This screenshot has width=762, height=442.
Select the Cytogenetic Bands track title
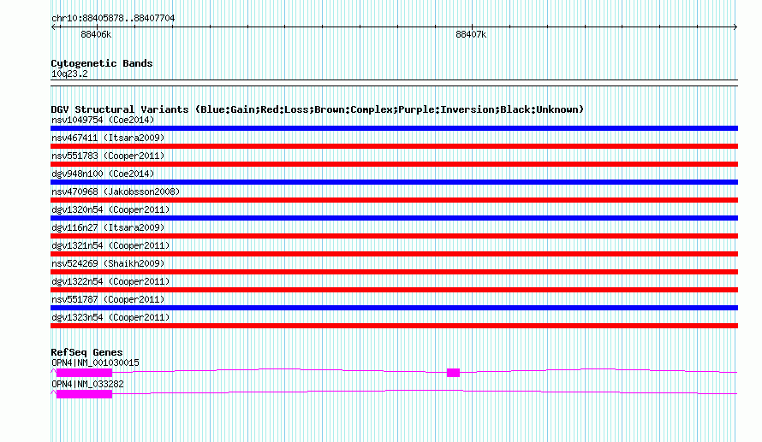(x=102, y=63)
